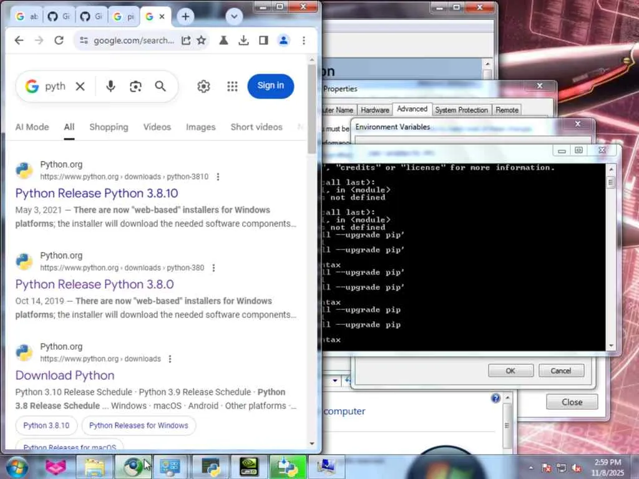Submit search with magnifier icon
Image resolution: width=639 pixels, height=479 pixels.
pyautogui.click(x=160, y=86)
